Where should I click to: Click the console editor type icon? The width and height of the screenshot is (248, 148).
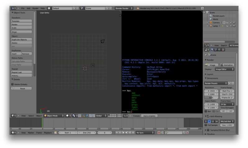tap(126, 116)
